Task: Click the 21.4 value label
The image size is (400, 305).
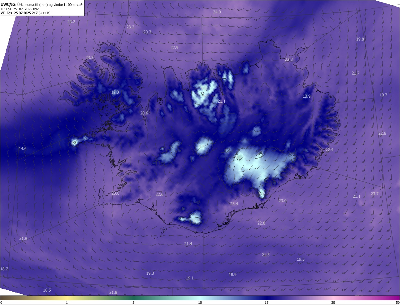Action: [x=188, y=244]
